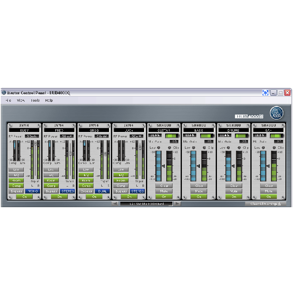Open FRED RF Power value selector
The width and height of the screenshot is (294, 294).
[x=67, y=136]
